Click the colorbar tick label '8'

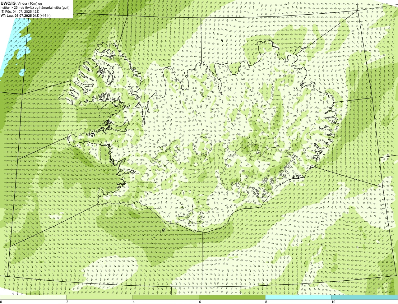point(266,302)
